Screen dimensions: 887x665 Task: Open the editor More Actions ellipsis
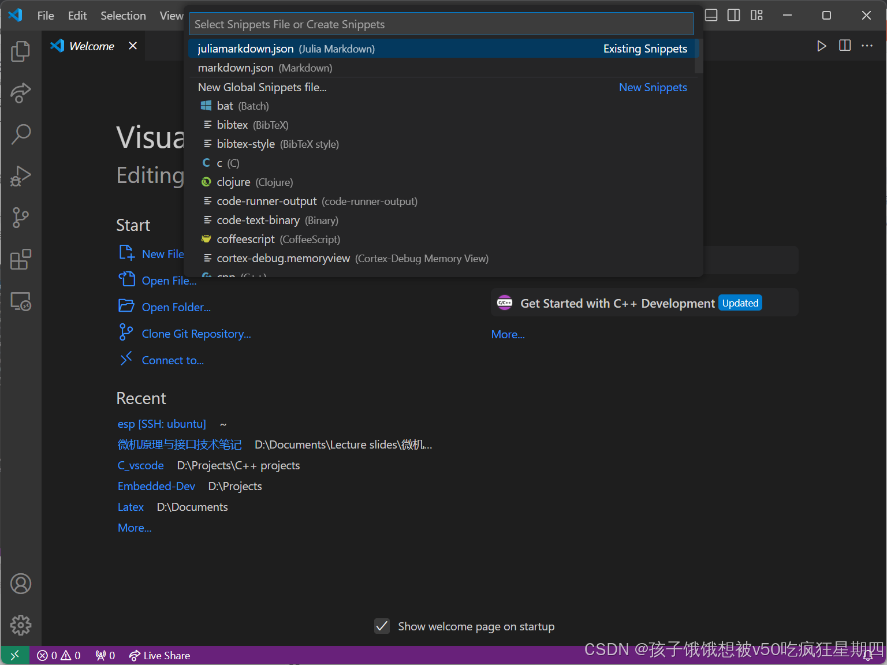(867, 46)
